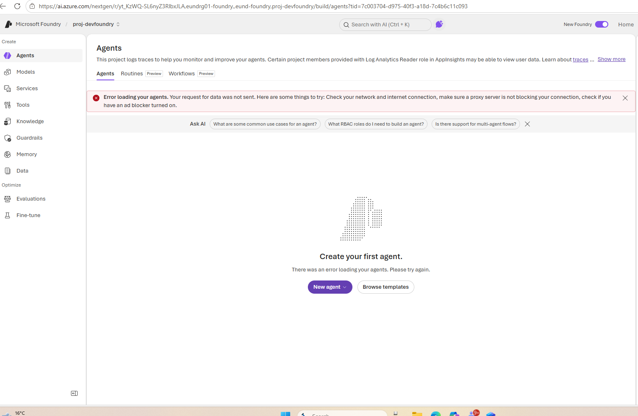
Task: Click Browse templates button
Action: 386,287
